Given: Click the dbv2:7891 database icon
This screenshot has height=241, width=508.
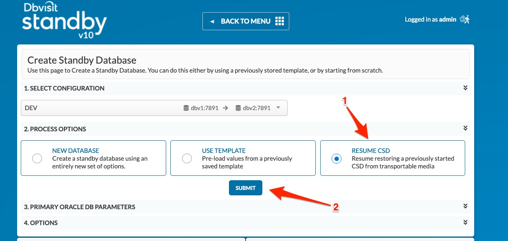Looking at the screenshot, I should point(238,108).
